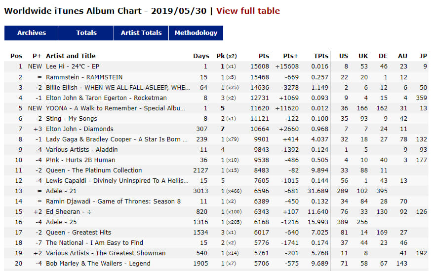This screenshot has height=271, width=434.
Task: Select Ed Sheeran - ÷ row
Action: coord(216,212)
